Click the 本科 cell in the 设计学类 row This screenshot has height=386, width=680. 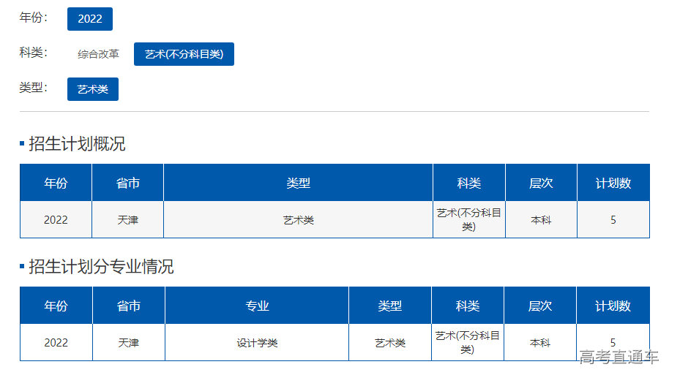[540, 343]
